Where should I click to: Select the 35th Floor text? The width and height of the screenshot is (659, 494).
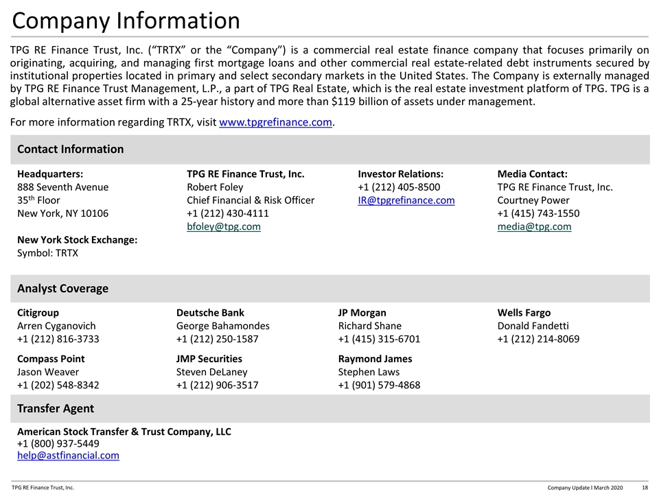38,200
